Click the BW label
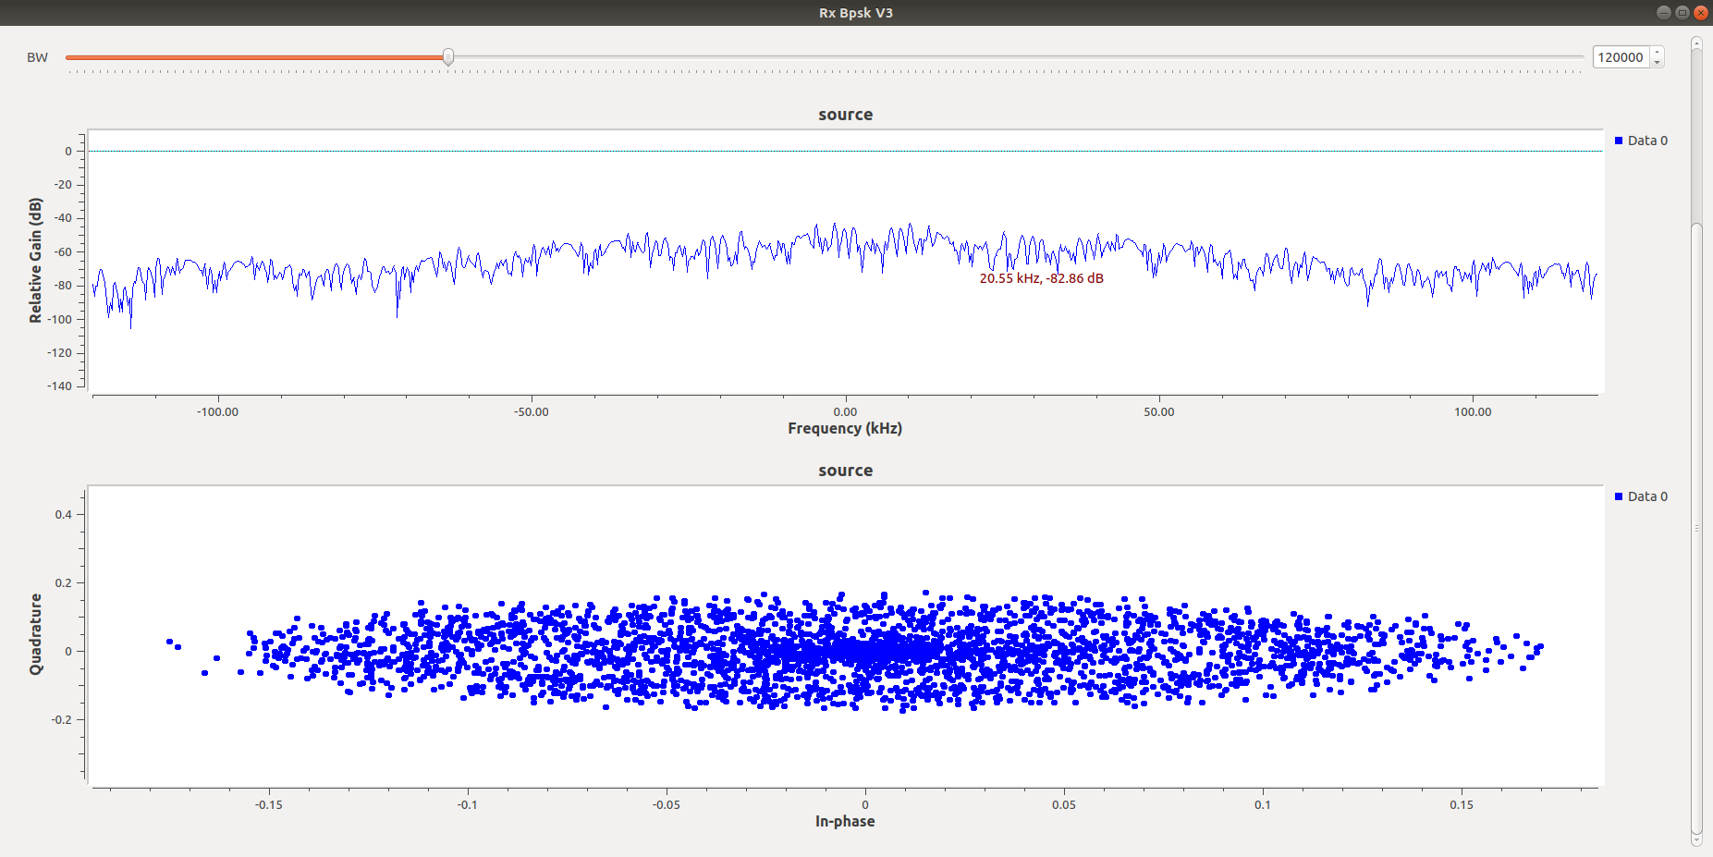 tap(37, 57)
